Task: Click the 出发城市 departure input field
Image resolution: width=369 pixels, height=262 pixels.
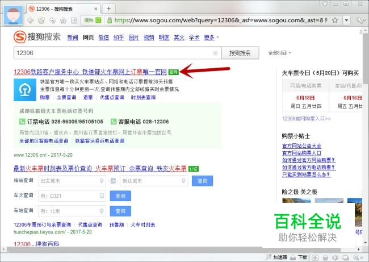Action: pos(72,181)
